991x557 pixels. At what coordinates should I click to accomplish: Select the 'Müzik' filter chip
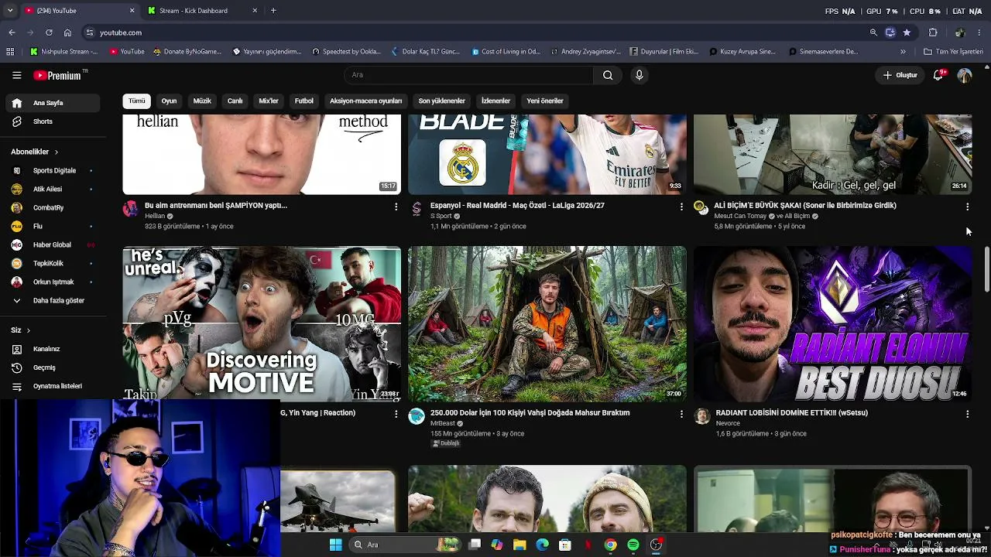pyautogui.click(x=202, y=101)
